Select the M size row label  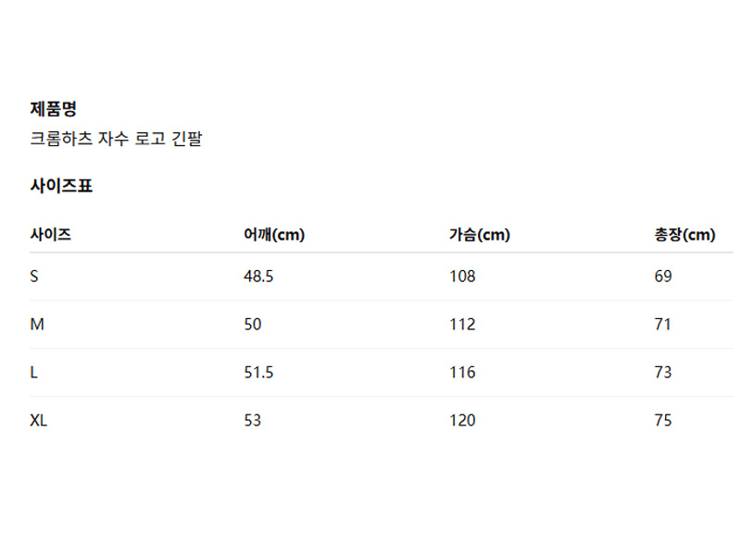pos(37,325)
